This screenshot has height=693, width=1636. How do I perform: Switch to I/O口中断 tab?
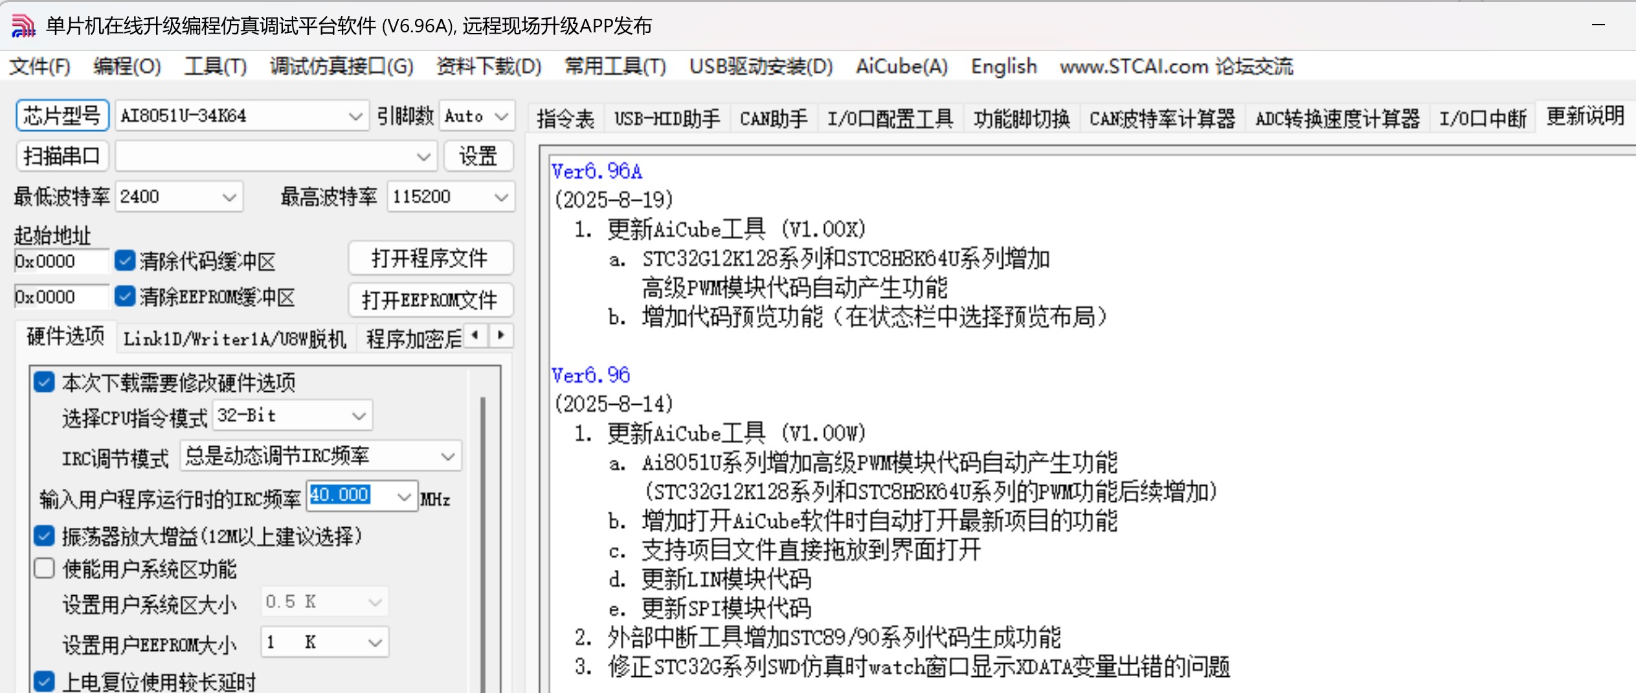pyautogui.click(x=1483, y=119)
